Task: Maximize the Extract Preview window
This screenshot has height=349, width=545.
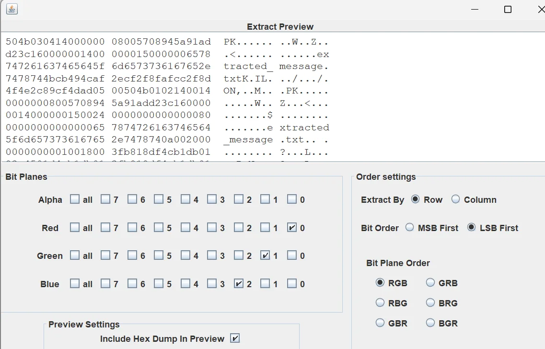Action: click(x=508, y=10)
